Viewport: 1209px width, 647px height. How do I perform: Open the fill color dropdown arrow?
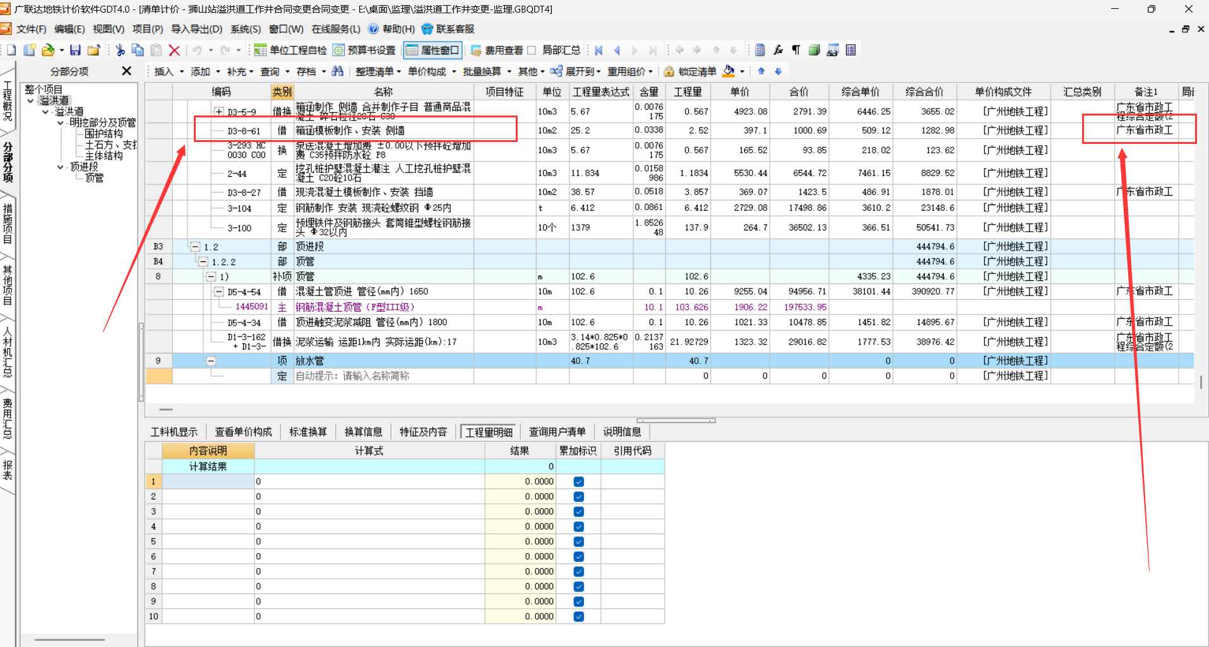point(742,71)
